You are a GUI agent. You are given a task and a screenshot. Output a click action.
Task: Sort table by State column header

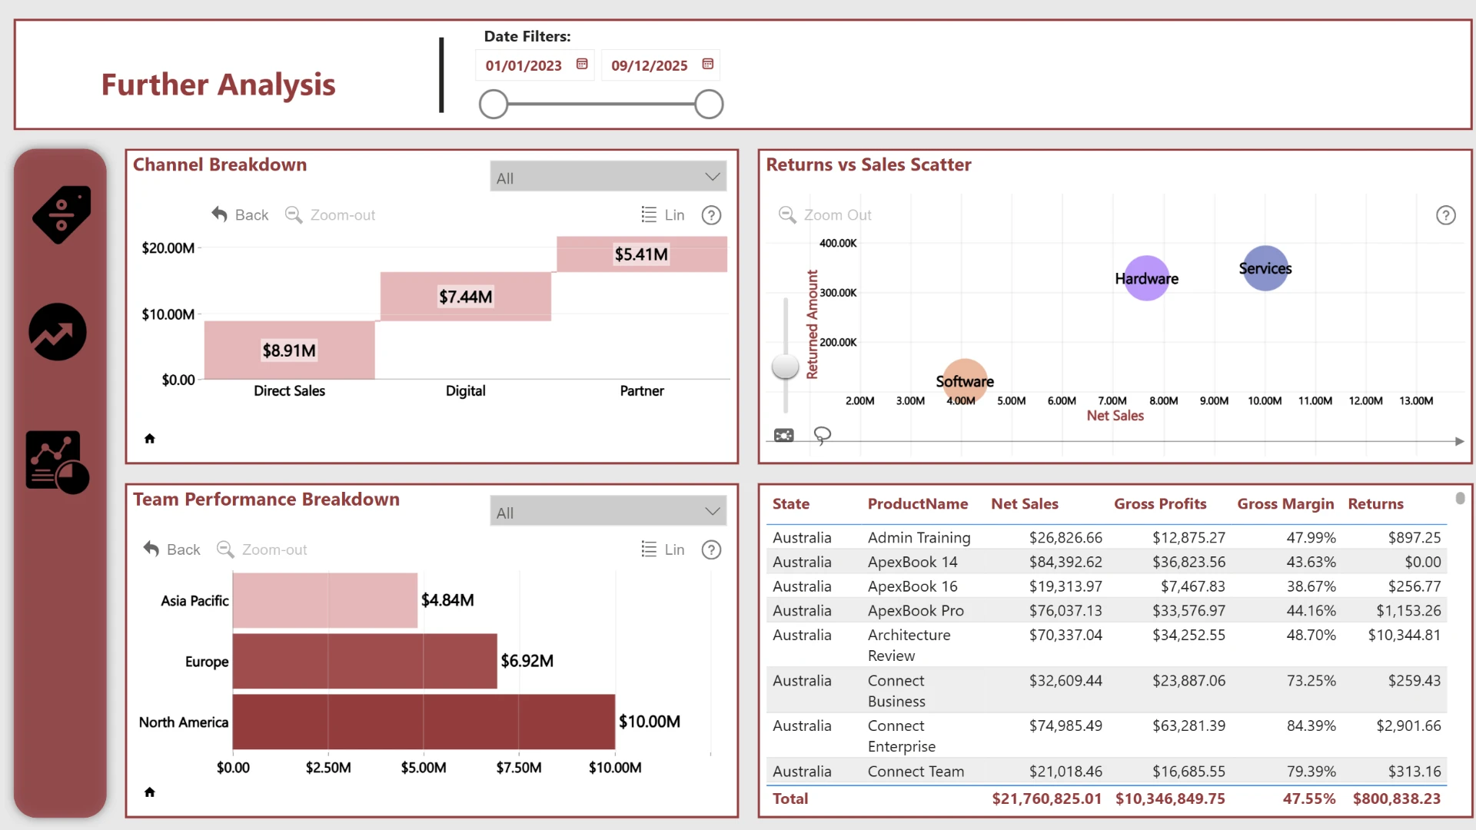(791, 503)
